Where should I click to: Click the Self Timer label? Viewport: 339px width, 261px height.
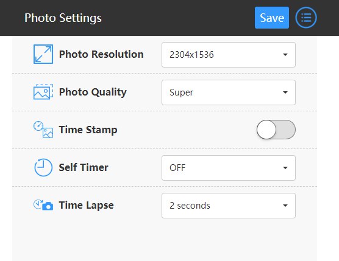tap(84, 167)
